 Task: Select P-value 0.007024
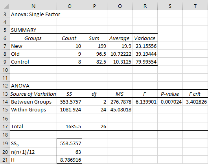[170, 102]
